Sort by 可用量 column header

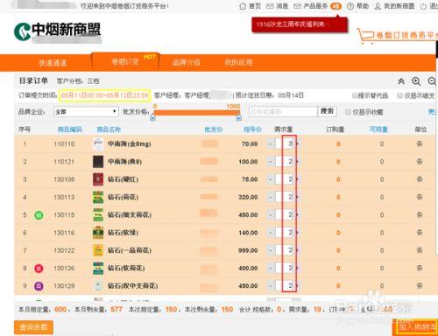[x=378, y=129]
